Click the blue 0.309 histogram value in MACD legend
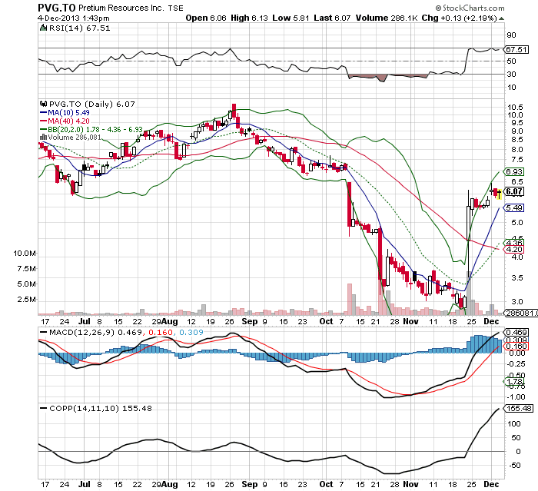The width and height of the screenshot is (538, 491). [191, 332]
